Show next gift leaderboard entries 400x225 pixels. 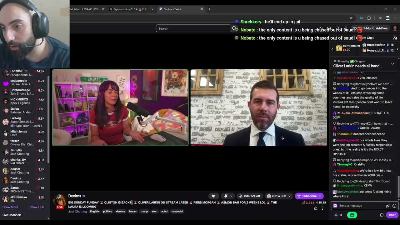click(x=397, y=49)
